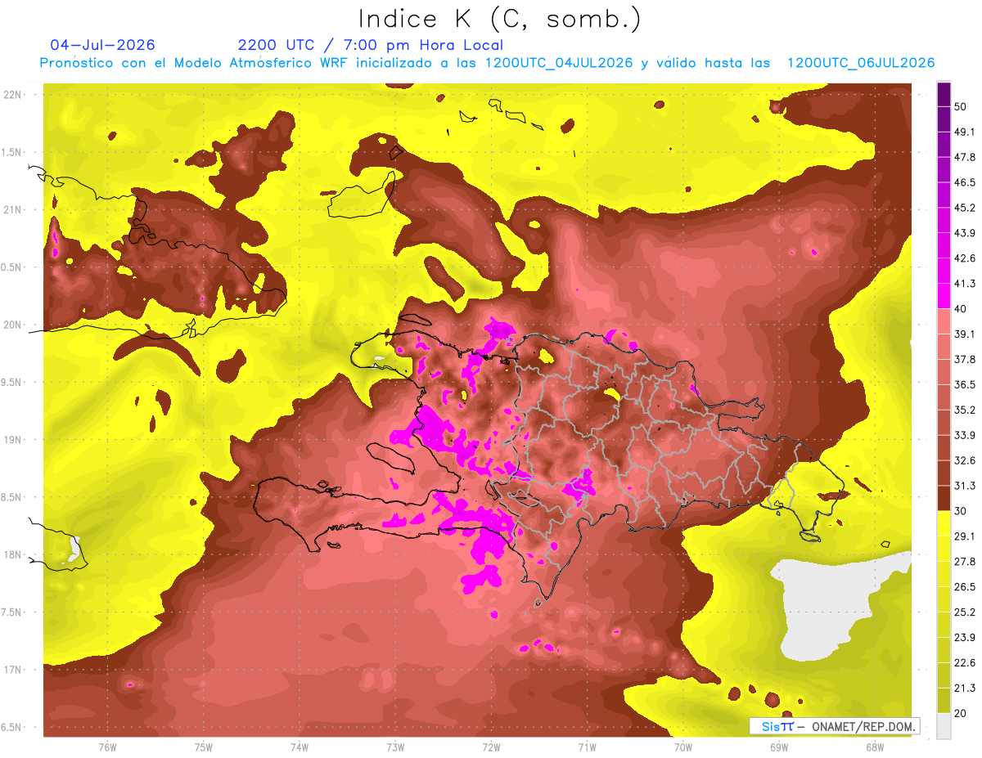Pick the dark purple legend band above 50
Screen dimensions: 982x758
[x=944, y=94]
